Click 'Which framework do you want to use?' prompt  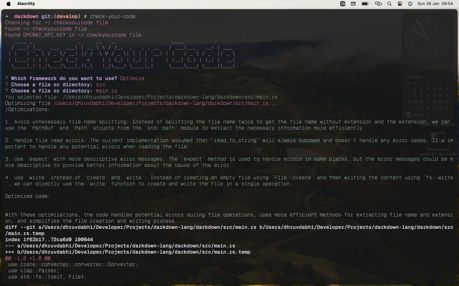[64, 78]
